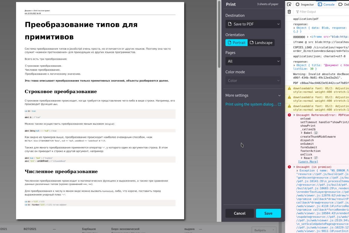Viewport: 349px width, 233px height.
Task: Expand the Exception object in console
Action: [x=298, y=171]
